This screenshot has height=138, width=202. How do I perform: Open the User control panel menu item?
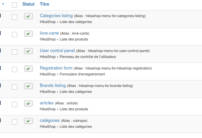[x=57, y=51]
